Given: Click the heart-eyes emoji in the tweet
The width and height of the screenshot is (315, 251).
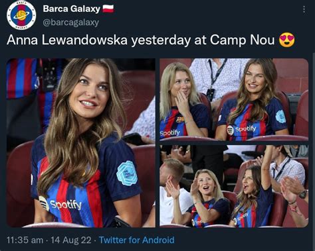Looking at the screenshot, I should [x=287, y=40].
